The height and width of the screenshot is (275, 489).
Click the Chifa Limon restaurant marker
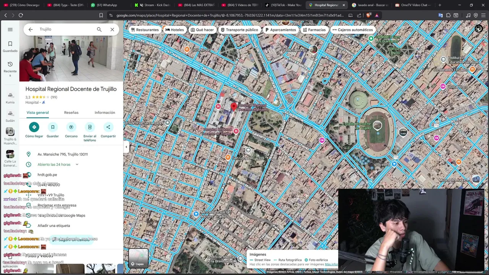coord(187,50)
